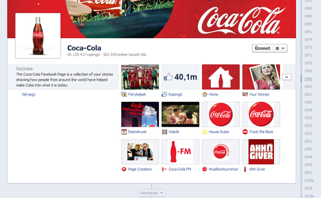Click the Rajongó thumbs-up icon
The height and width of the screenshot is (198, 321).
click(164, 95)
